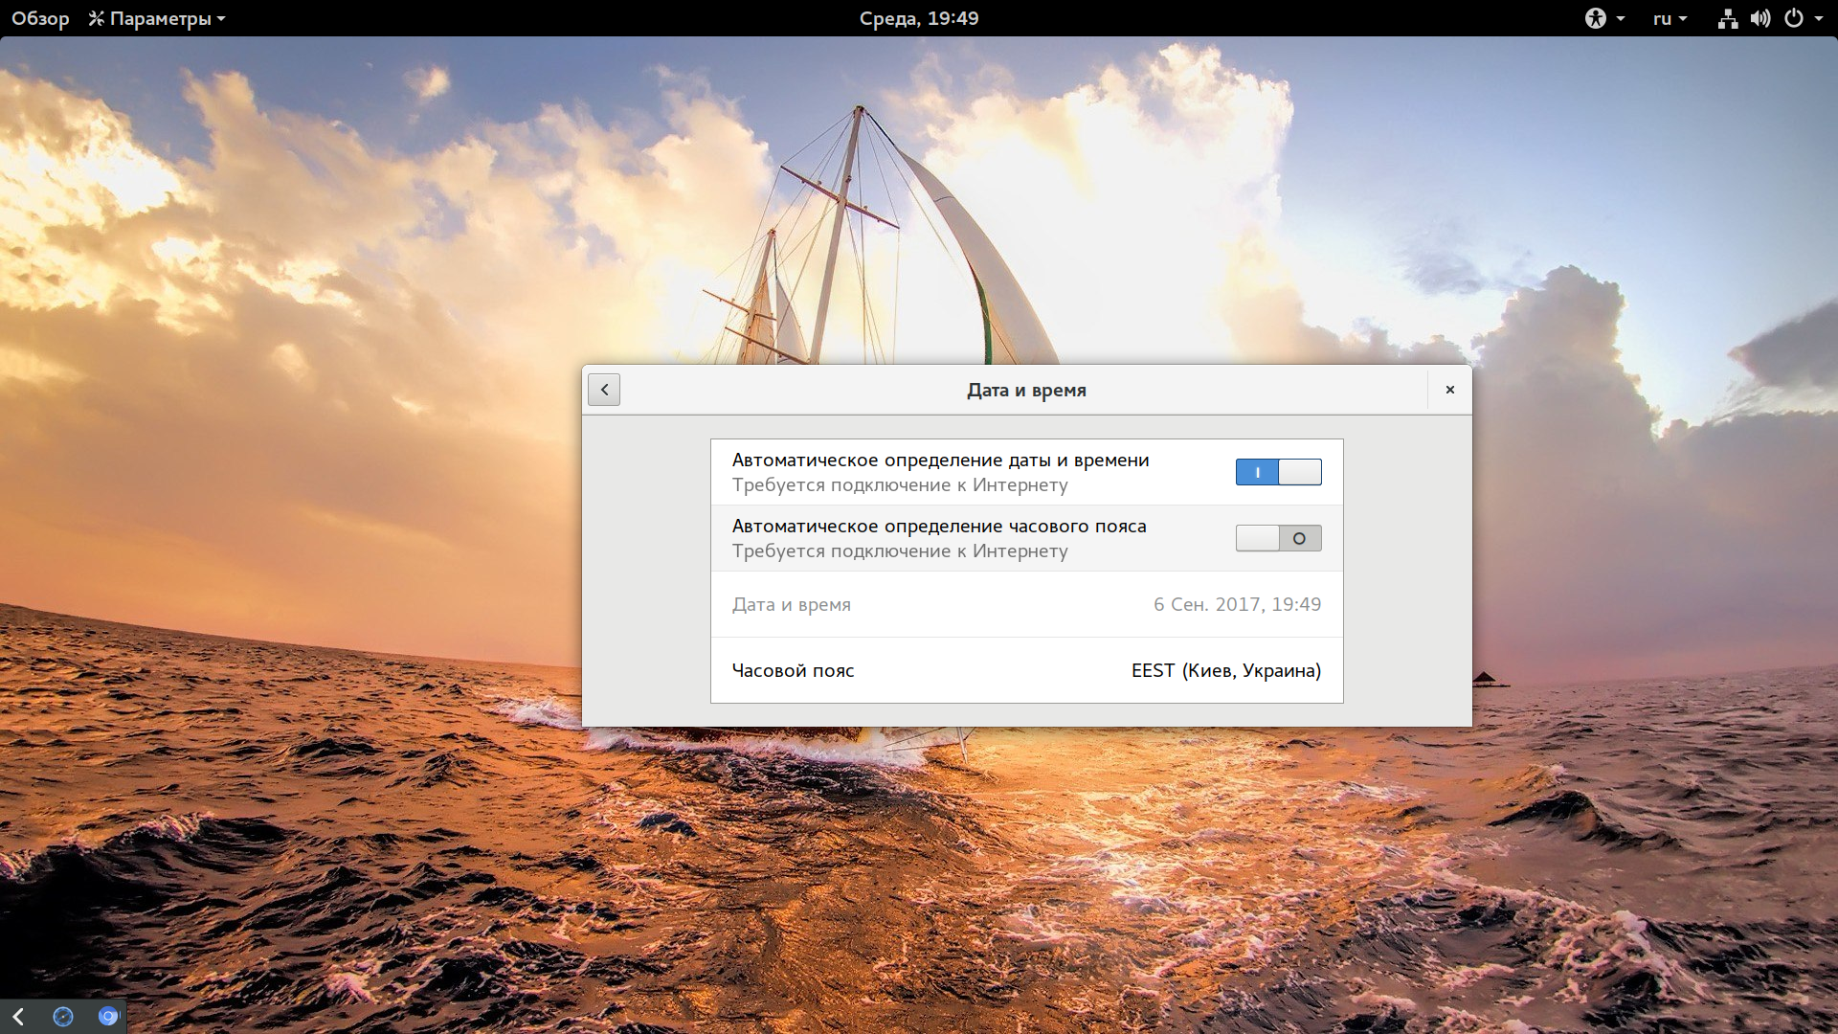The height and width of the screenshot is (1034, 1838).
Task: Click the compass browser icon in tray
Action: click(x=63, y=1017)
